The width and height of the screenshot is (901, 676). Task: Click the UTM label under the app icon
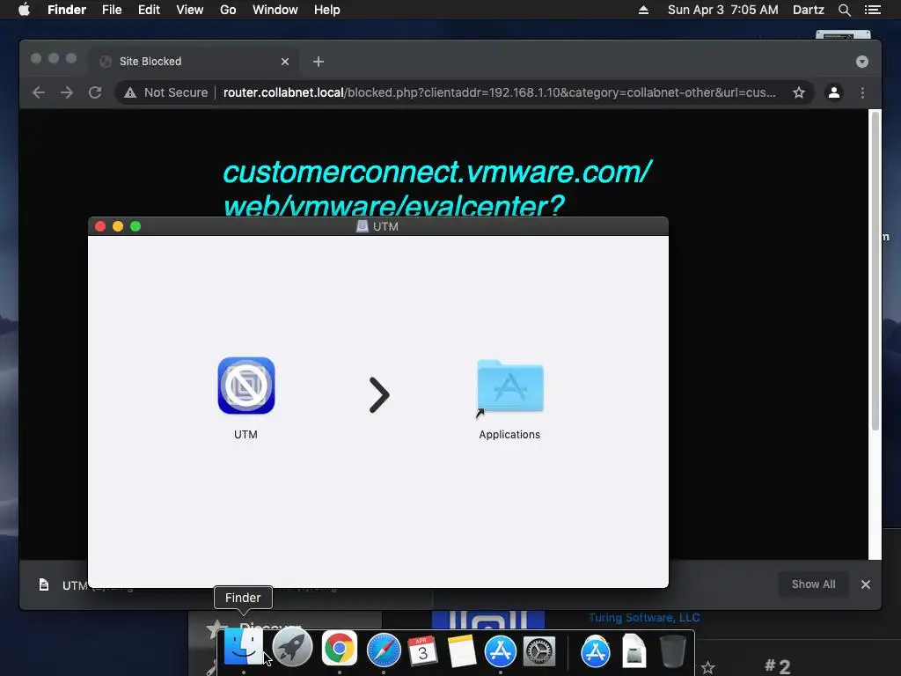[245, 435]
